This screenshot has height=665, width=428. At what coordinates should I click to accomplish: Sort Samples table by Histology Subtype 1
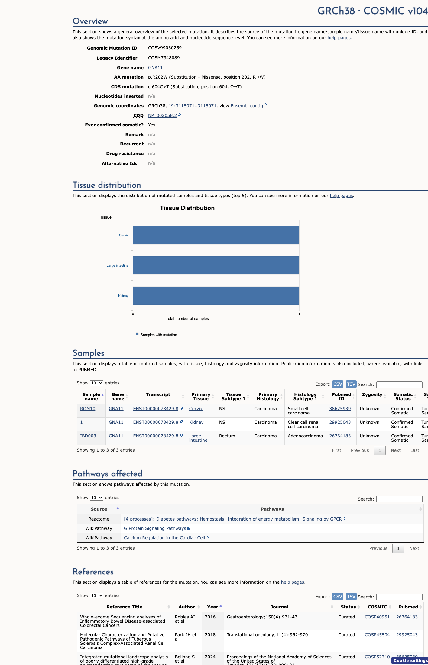(305, 397)
